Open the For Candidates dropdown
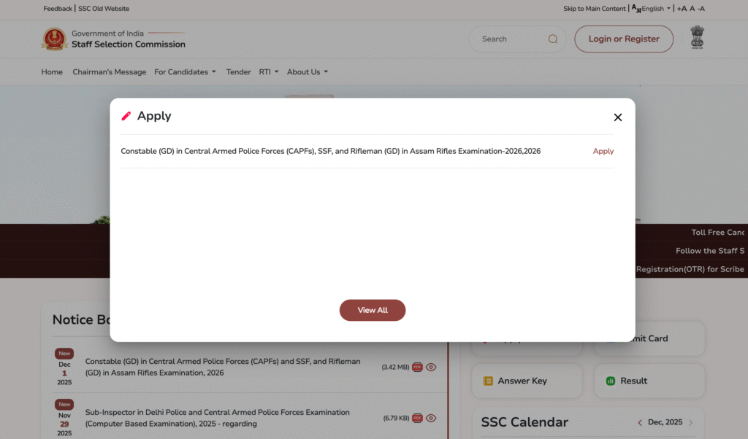The width and height of the screenshot is (748, 439). [185, 71]
